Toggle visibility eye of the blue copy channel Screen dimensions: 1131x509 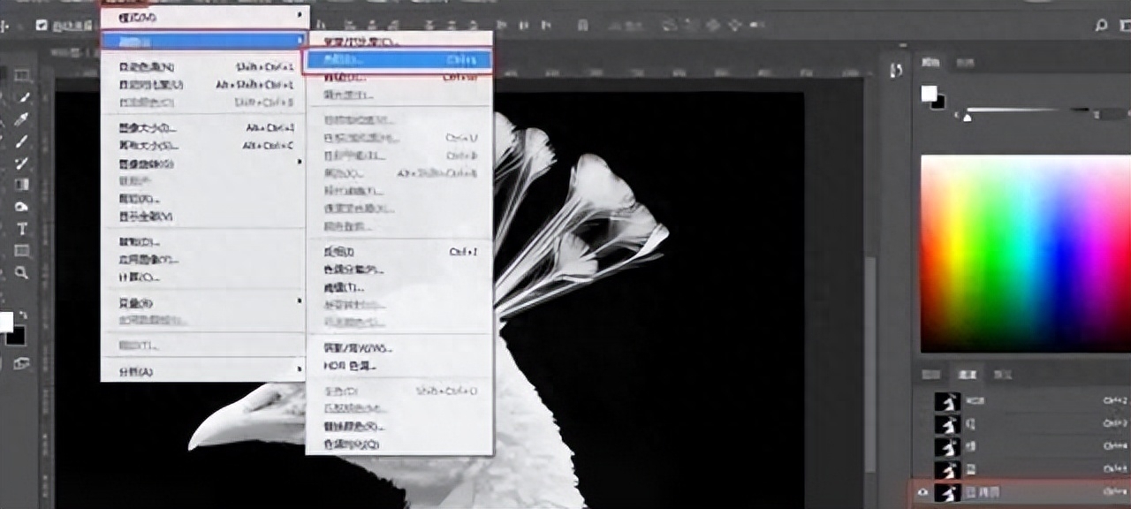pyautogui.click(x=923, y=493)
